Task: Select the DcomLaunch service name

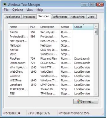Action: point(17,63)
